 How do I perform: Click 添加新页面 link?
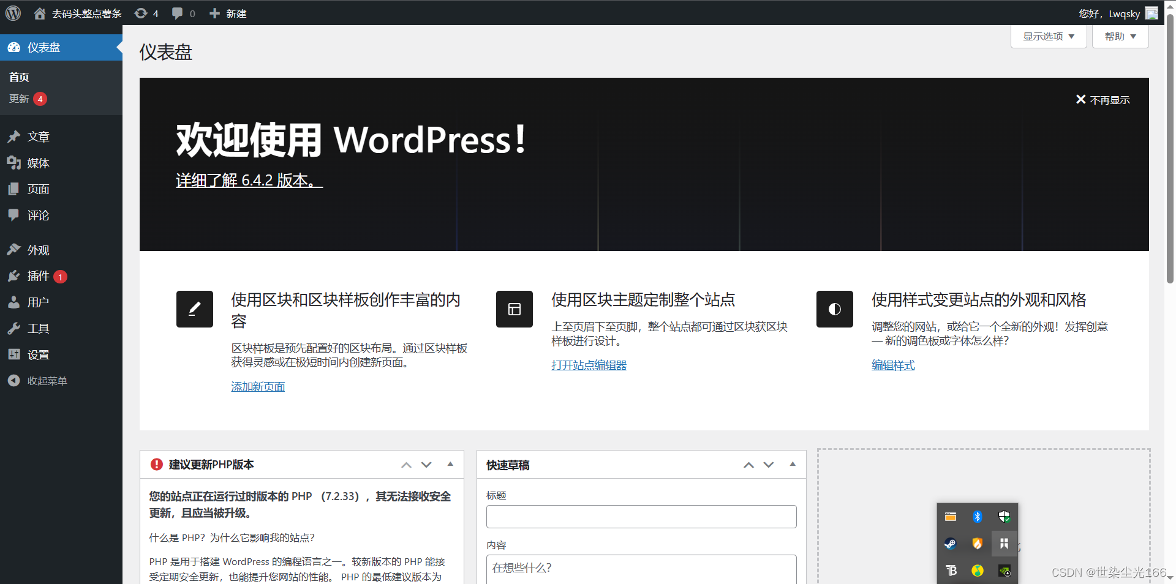click(258, 386)
